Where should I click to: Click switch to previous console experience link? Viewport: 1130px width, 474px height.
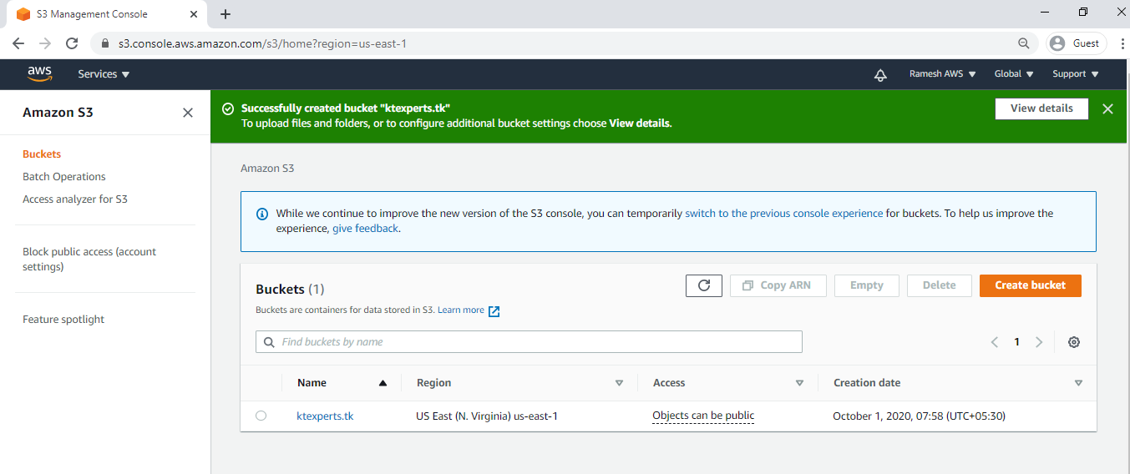783,214
